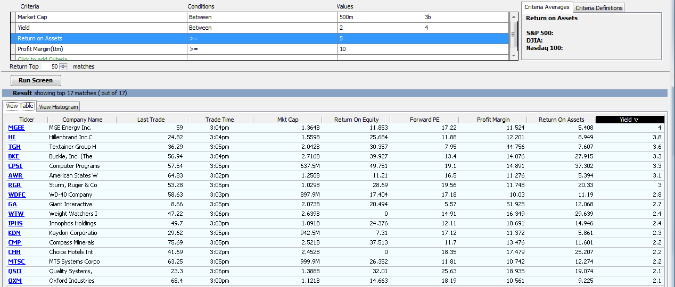The width and height of the screenshot is (675, 287).
Task: Sort by Last Trade column header
Action: [x=151, y=120]
